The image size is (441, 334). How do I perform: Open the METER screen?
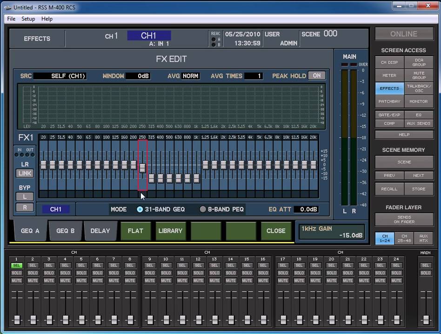pos(389,76)
